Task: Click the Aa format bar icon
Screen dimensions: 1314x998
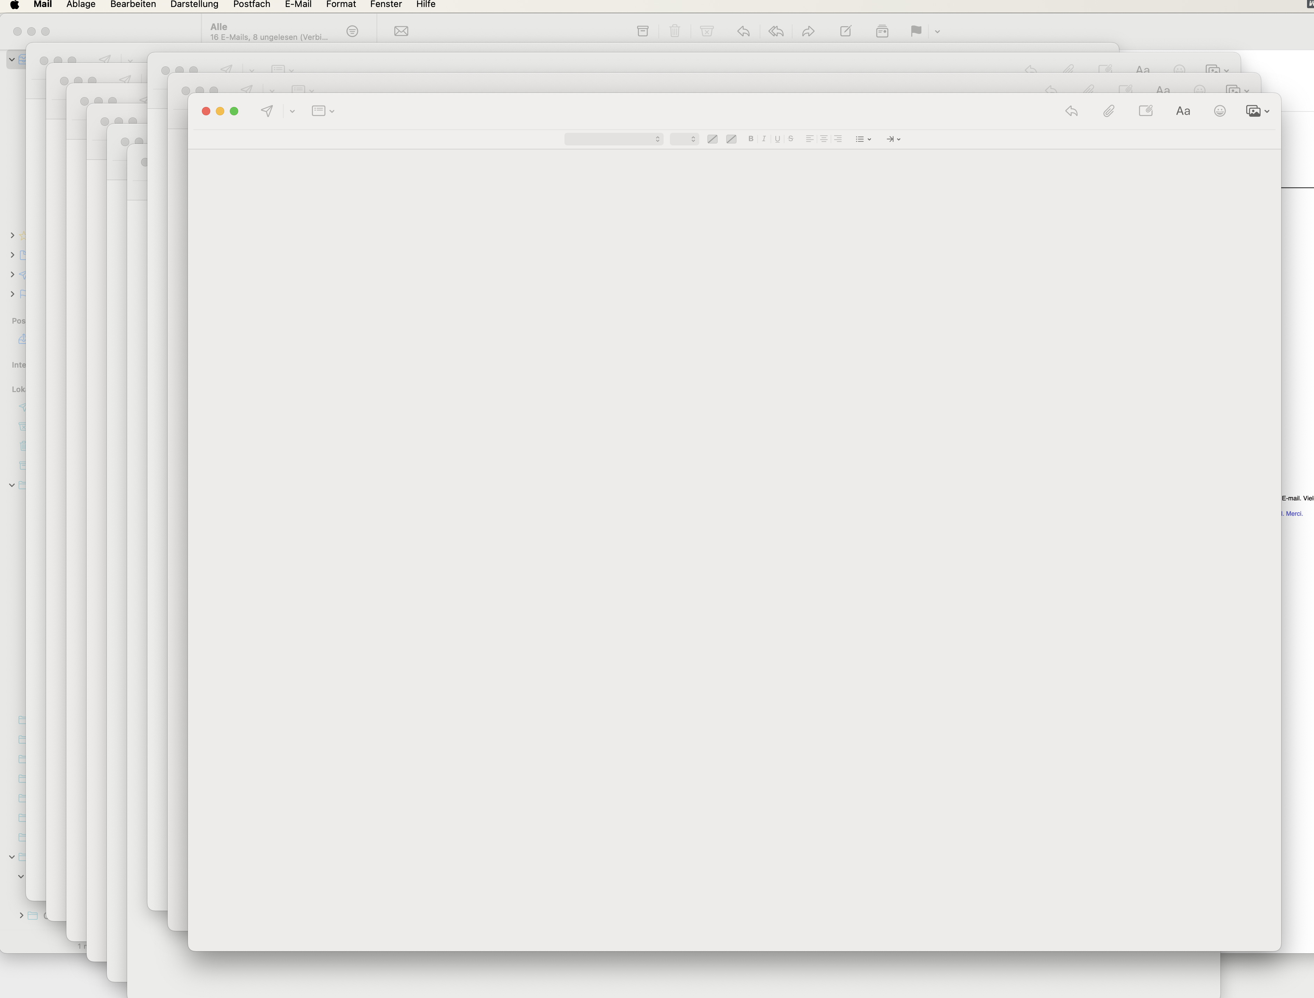Action: 1183,111
